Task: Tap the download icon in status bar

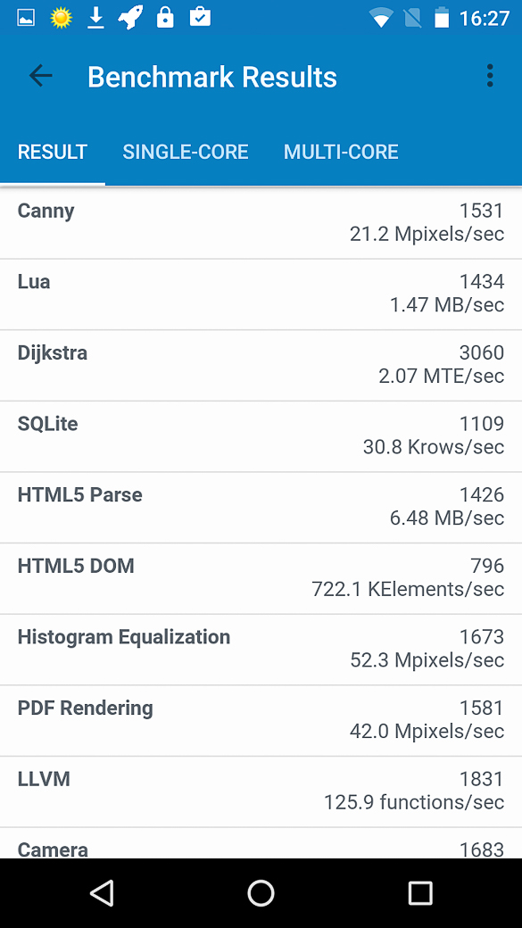Action: pyautogui.click(x=95, y=19)
